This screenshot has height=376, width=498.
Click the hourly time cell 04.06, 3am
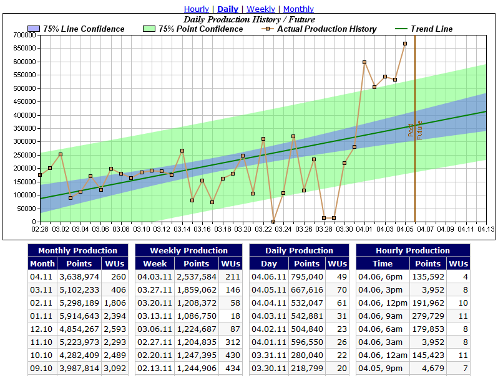click(x=383, y=342)
